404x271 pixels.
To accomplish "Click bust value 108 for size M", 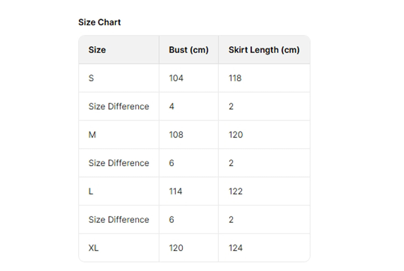I will pos(176,135).
